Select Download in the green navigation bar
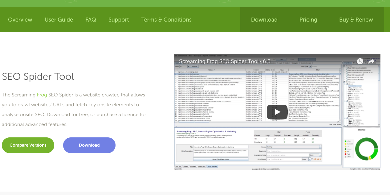Screen dimensions: 390x195 pyautogui.click(x=264, y=20)
